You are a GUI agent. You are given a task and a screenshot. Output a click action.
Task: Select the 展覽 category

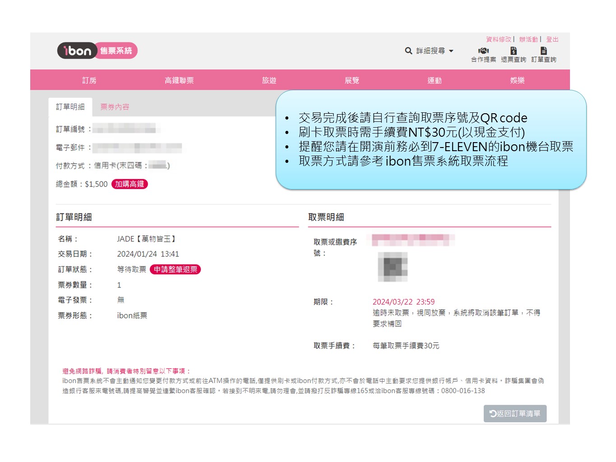352,80
